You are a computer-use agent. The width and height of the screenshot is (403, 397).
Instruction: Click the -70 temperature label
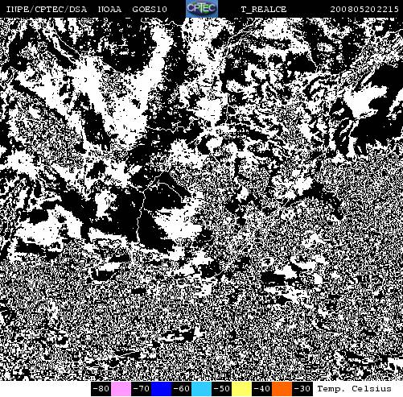click(141, 389)
